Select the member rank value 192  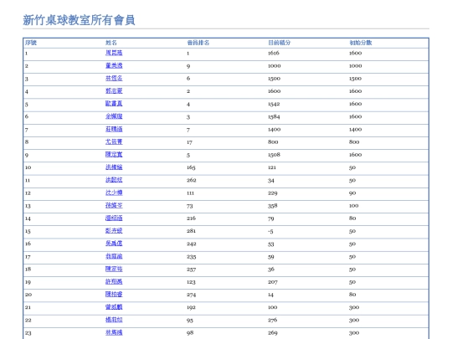(x=191, y=307)
